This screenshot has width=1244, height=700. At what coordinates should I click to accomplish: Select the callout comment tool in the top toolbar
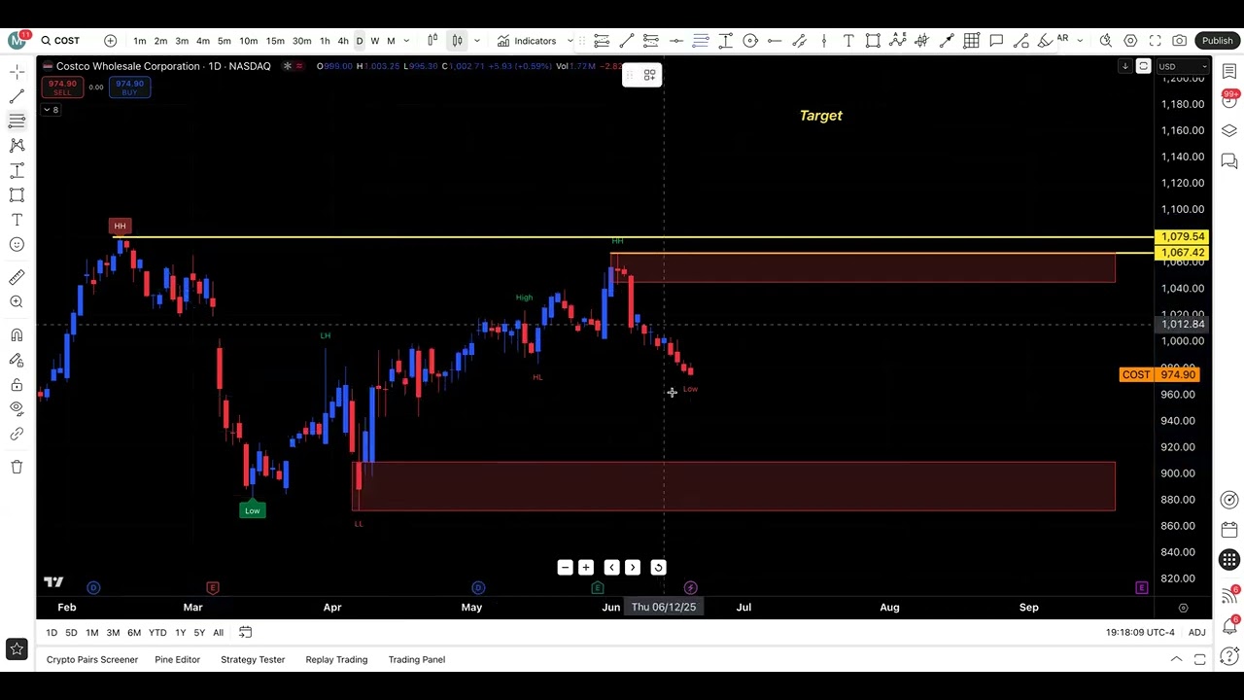coord(996,41)
